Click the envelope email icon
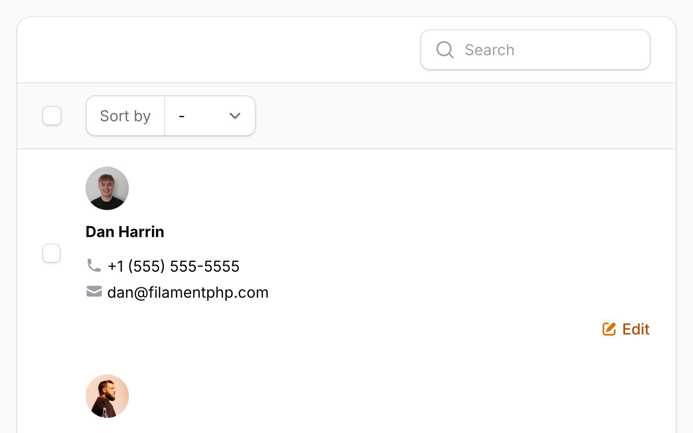693x433 pixels. tap(94, 292)
